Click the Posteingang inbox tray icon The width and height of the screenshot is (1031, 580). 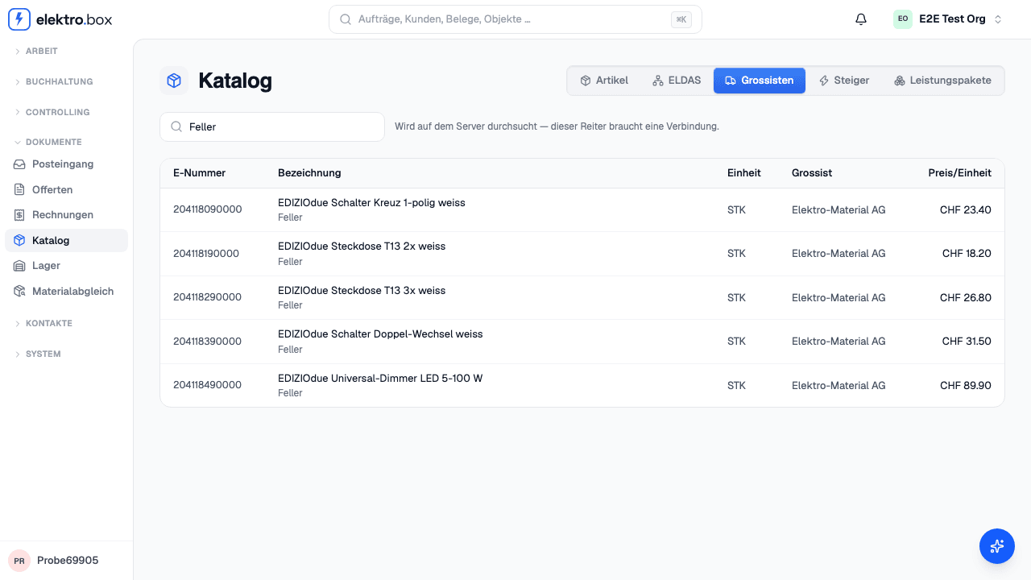(19, 164)
